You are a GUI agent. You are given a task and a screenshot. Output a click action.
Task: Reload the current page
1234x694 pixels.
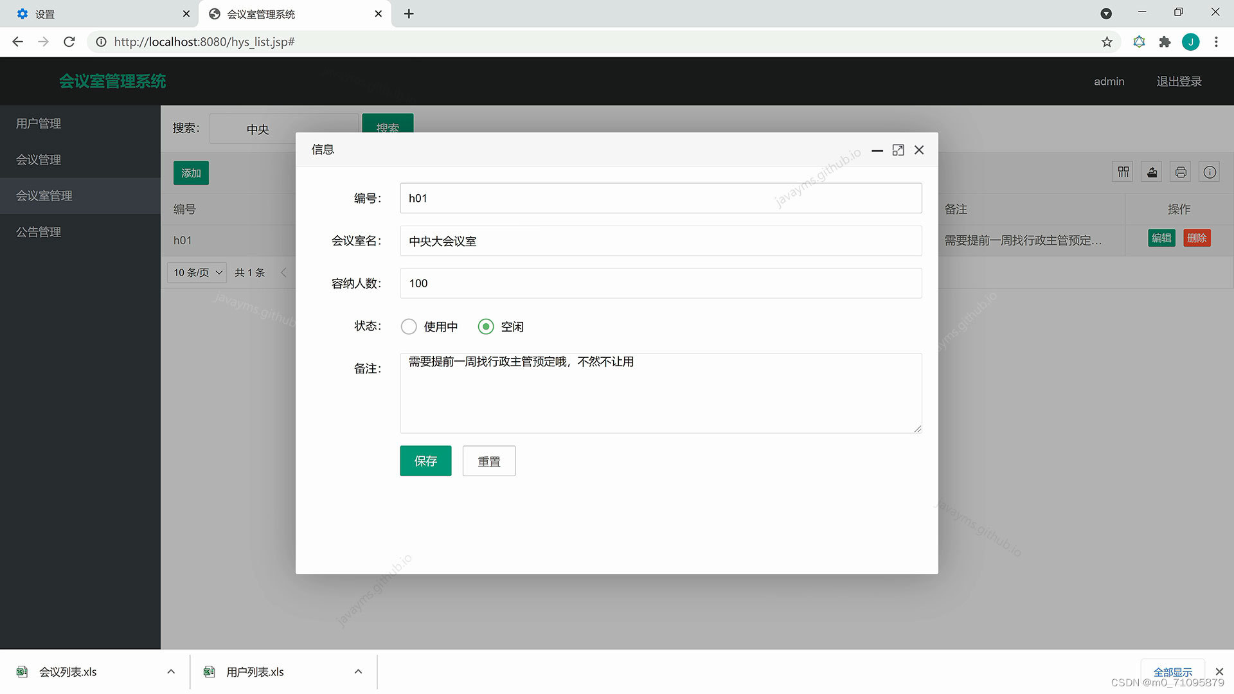tap(69, 42)
